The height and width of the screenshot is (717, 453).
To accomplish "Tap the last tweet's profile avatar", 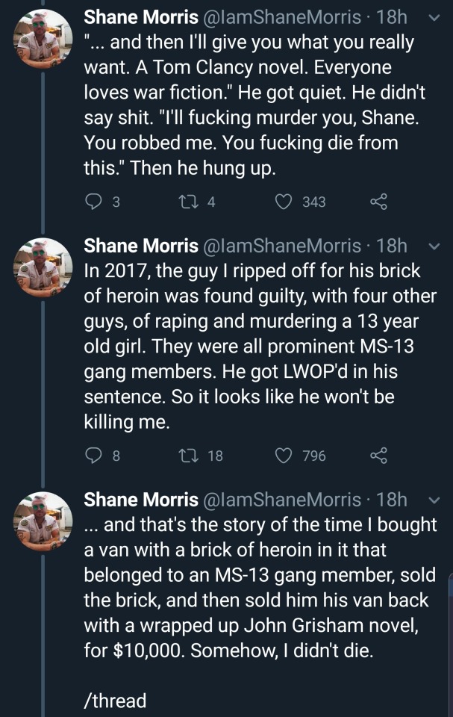I will coord(43,521).
